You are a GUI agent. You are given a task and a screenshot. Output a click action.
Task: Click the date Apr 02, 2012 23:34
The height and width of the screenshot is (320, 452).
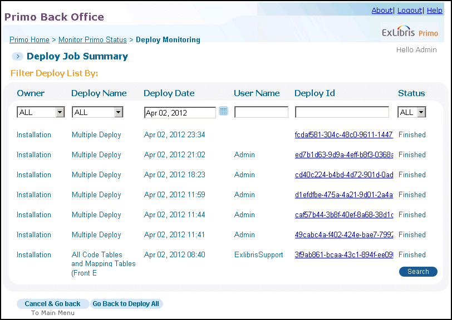coord(174,134)
